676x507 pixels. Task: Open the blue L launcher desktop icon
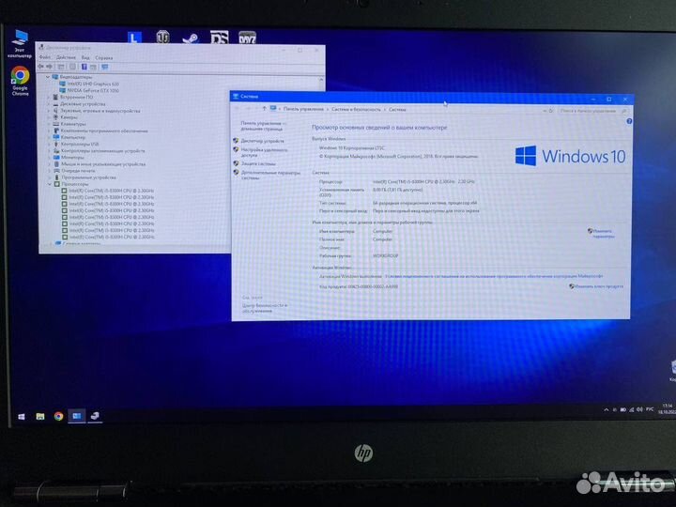tap(135, 38)
